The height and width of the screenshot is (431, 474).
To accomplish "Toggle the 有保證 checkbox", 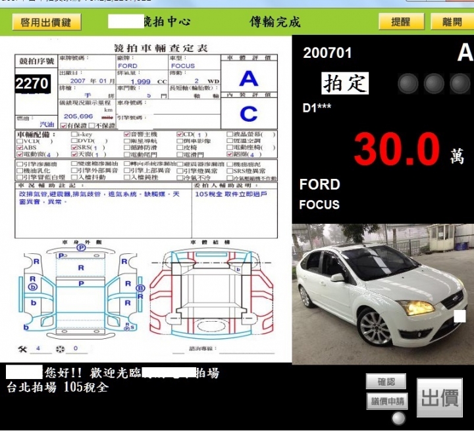I will point(63,126).
